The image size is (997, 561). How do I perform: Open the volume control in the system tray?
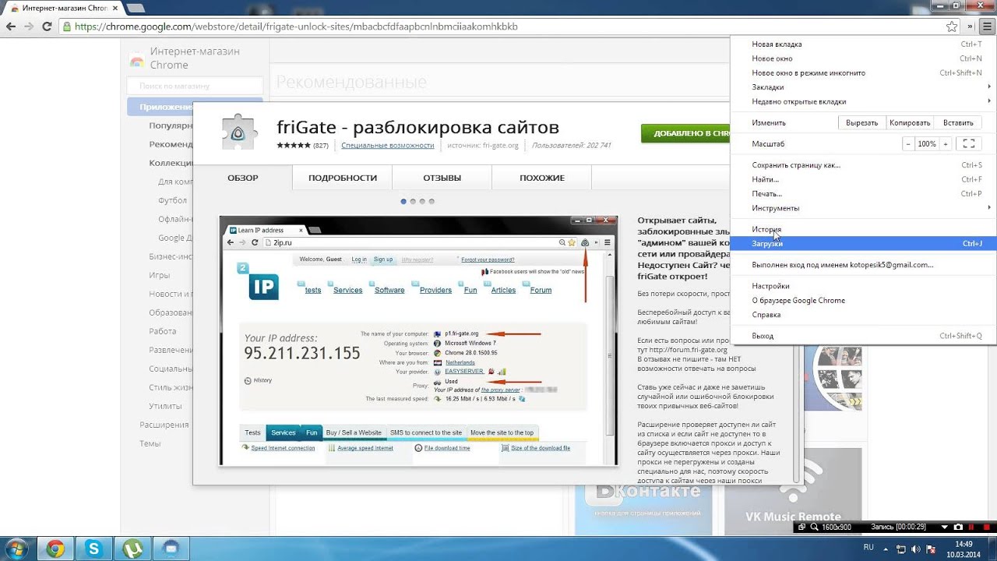click(915, 549)
